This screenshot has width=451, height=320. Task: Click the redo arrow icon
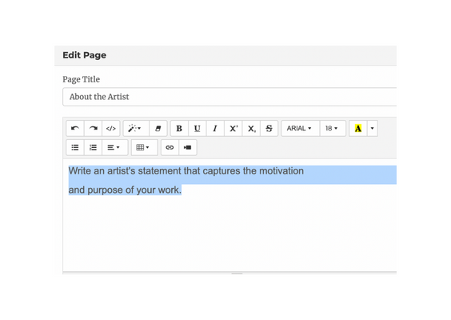click(93, 128)
